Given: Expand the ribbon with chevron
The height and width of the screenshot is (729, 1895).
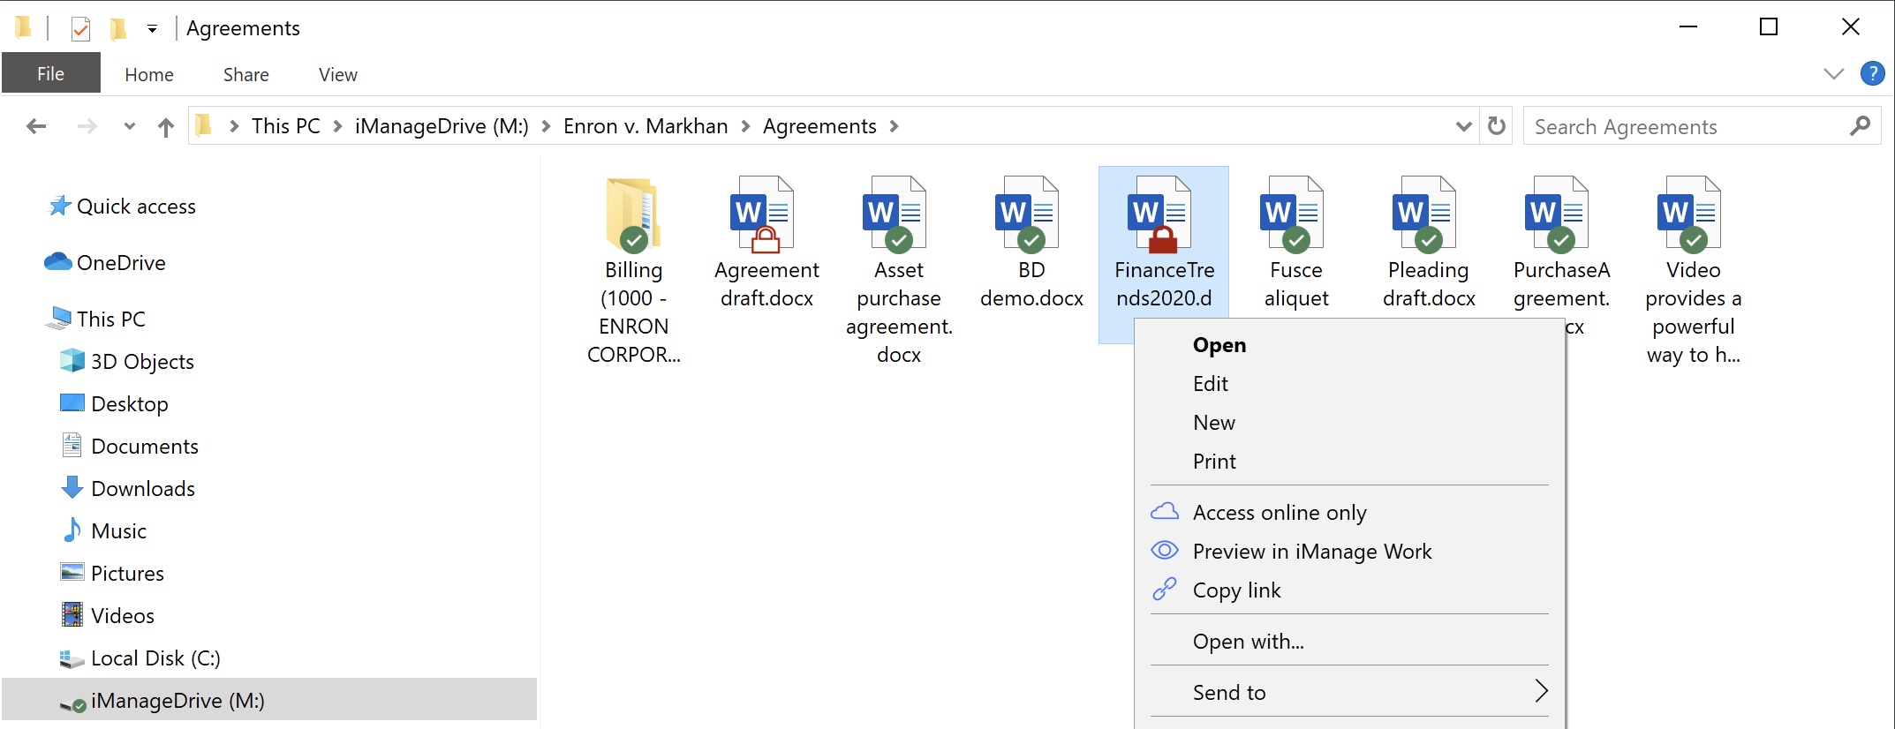Looking at the screenshot, I should [x=1833, y=74].
